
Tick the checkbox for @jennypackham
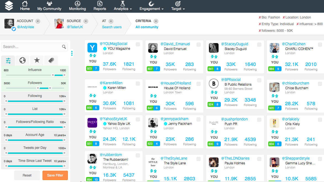click(x=199, y=119)
